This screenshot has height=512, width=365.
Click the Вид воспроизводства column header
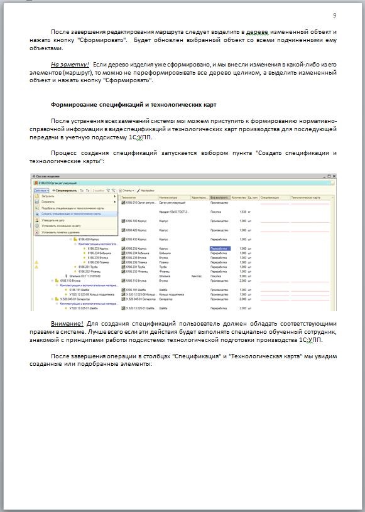219,198
